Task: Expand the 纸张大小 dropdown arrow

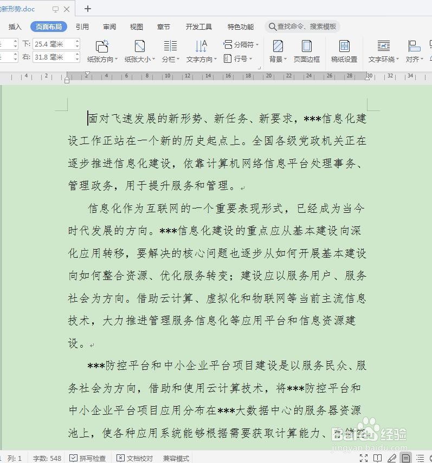Action: coord(153,59)
